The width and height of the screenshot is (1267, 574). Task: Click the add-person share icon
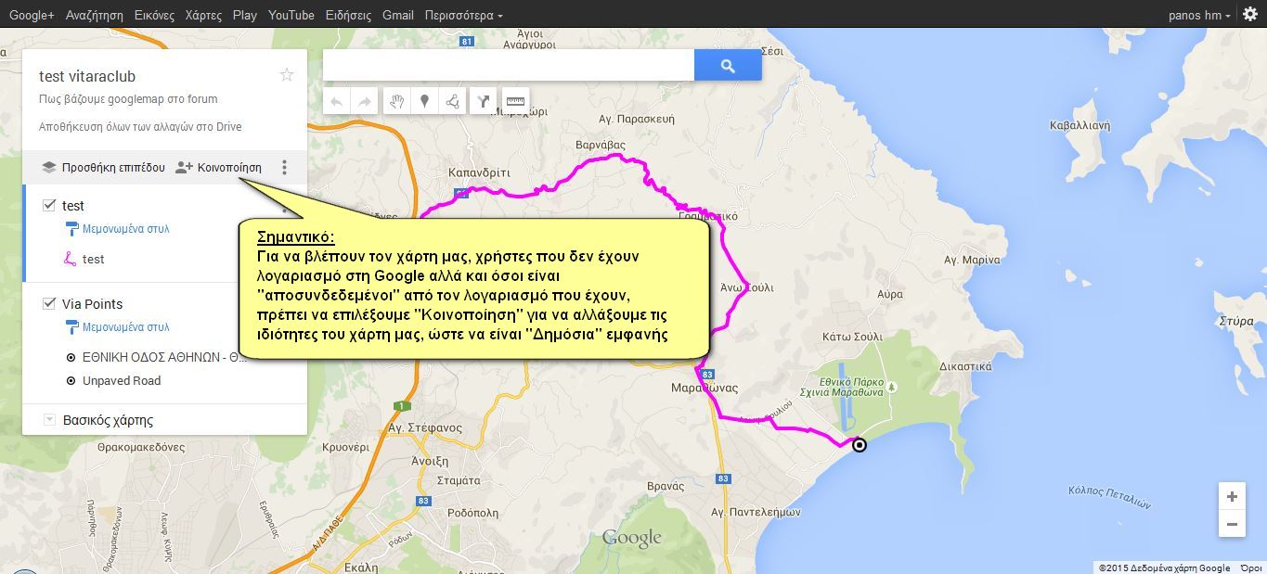pos(184,168)
